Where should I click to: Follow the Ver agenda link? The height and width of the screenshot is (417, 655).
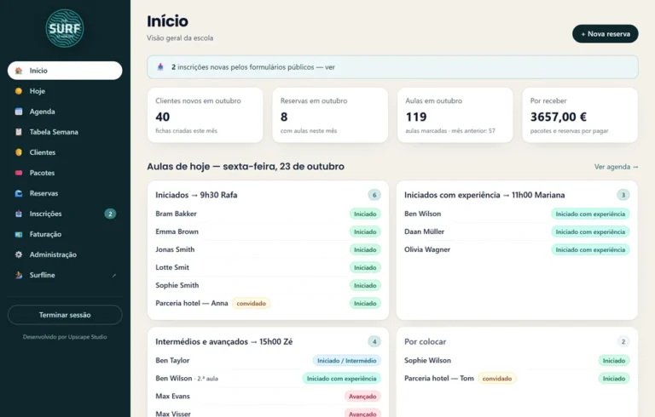[x=616, y=167]
